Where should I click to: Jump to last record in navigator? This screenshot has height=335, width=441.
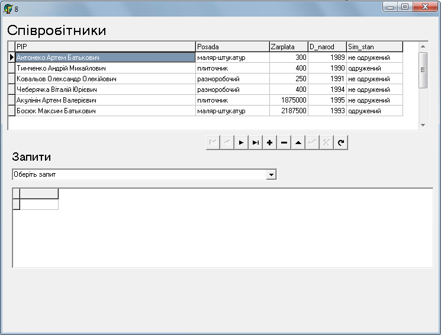256,142
